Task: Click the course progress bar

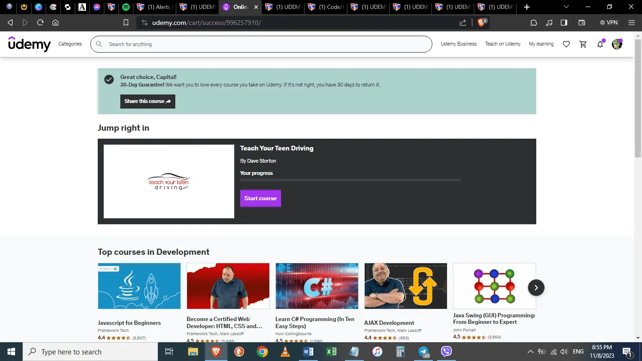Action: click(350, 180)
